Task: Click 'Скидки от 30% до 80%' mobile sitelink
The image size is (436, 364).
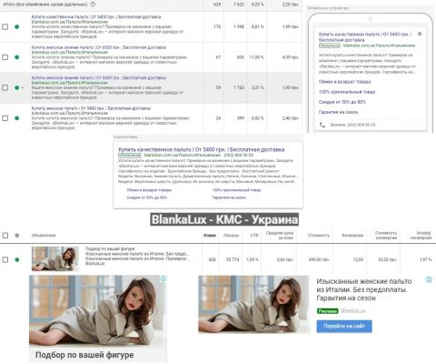Action: [342, 102]
